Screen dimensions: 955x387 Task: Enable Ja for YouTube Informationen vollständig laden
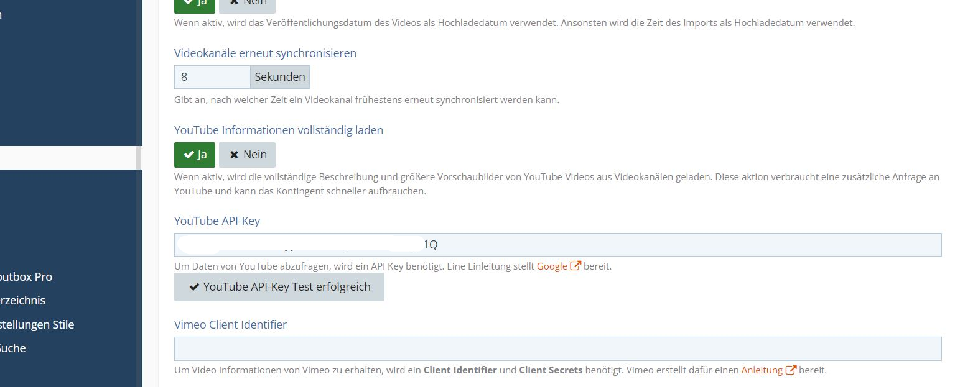[x=194, y=155]
